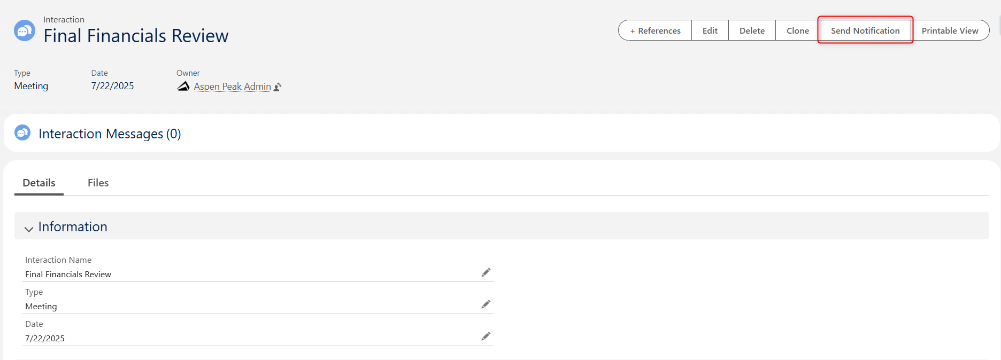Click pencil icon for Type field
1001x360 pixels.
(486, 304)
